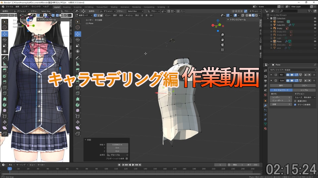This screenshot has width=318, height=178.
Task: Click the pan hand icon in viewport
Action: point(222,40)
